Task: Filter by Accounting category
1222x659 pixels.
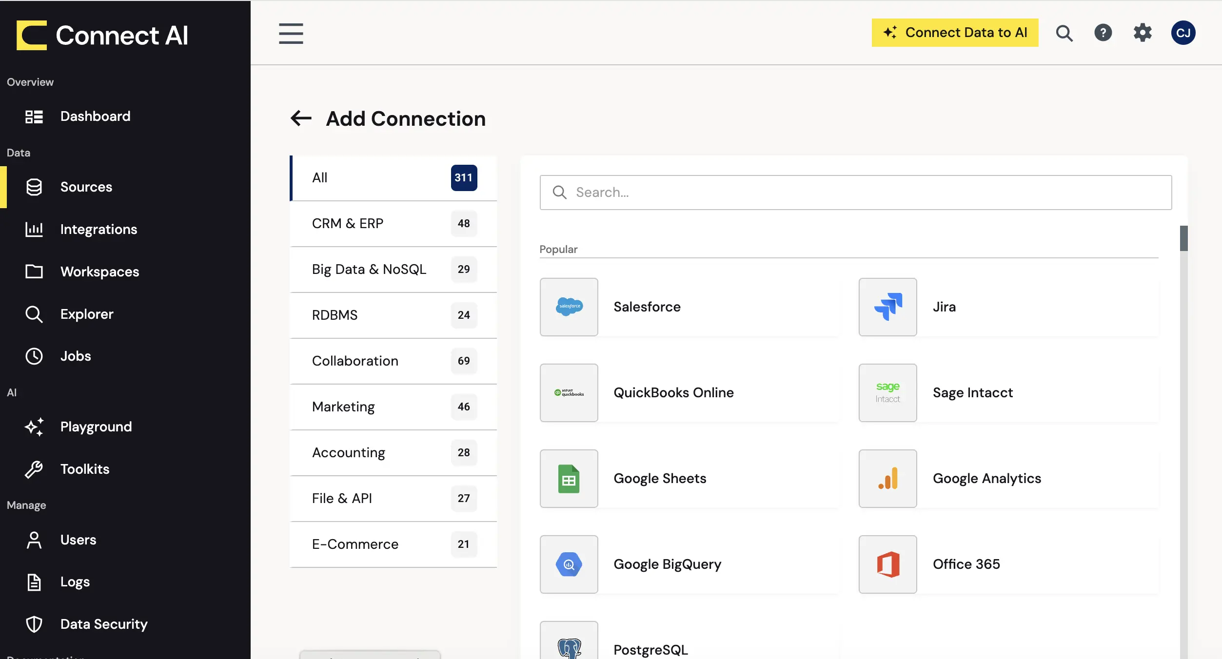Action: point(394,453)
